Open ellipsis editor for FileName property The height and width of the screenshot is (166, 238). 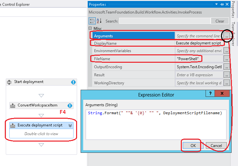pyautogui.click(x=227, y=59)
